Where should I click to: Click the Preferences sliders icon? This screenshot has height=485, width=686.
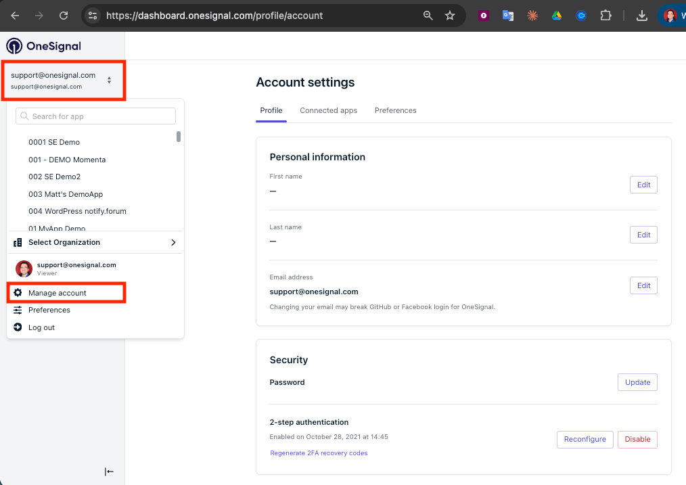point(18,310)
